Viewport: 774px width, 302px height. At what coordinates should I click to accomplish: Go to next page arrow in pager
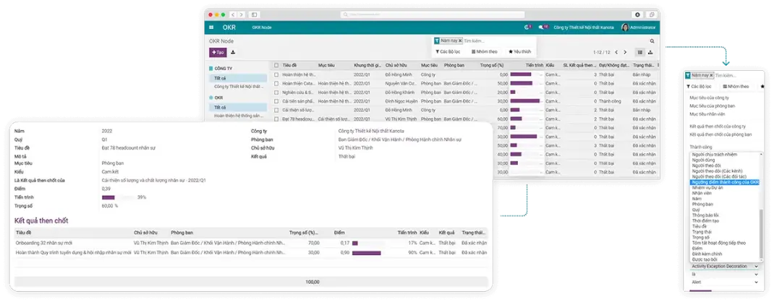point(626,52)
